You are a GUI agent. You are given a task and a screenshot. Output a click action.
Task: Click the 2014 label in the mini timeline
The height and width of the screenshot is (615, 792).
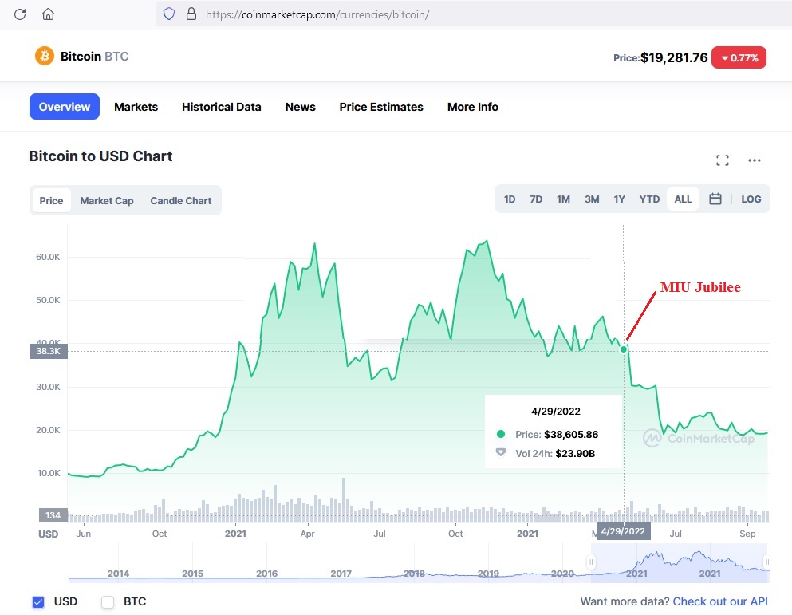[118, 573]
